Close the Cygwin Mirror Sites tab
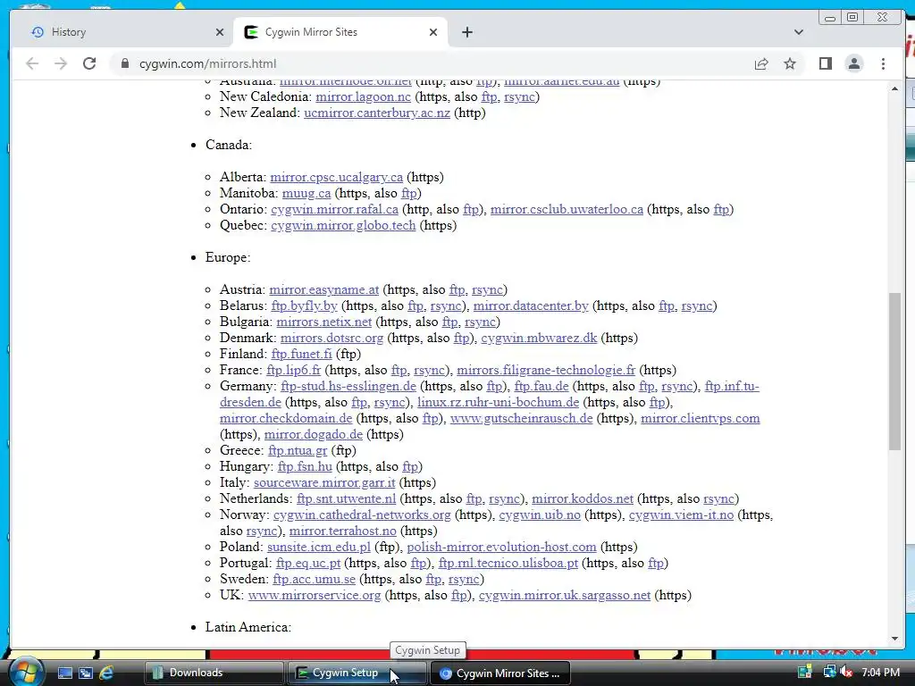Image resolution: width=915 pixels, height=686 pixels. coord(433,32)
